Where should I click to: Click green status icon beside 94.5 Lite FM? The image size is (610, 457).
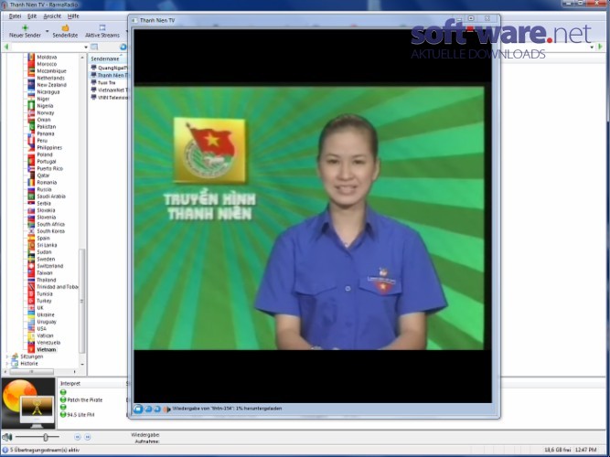pyautogui.click(x=63, y=415)
